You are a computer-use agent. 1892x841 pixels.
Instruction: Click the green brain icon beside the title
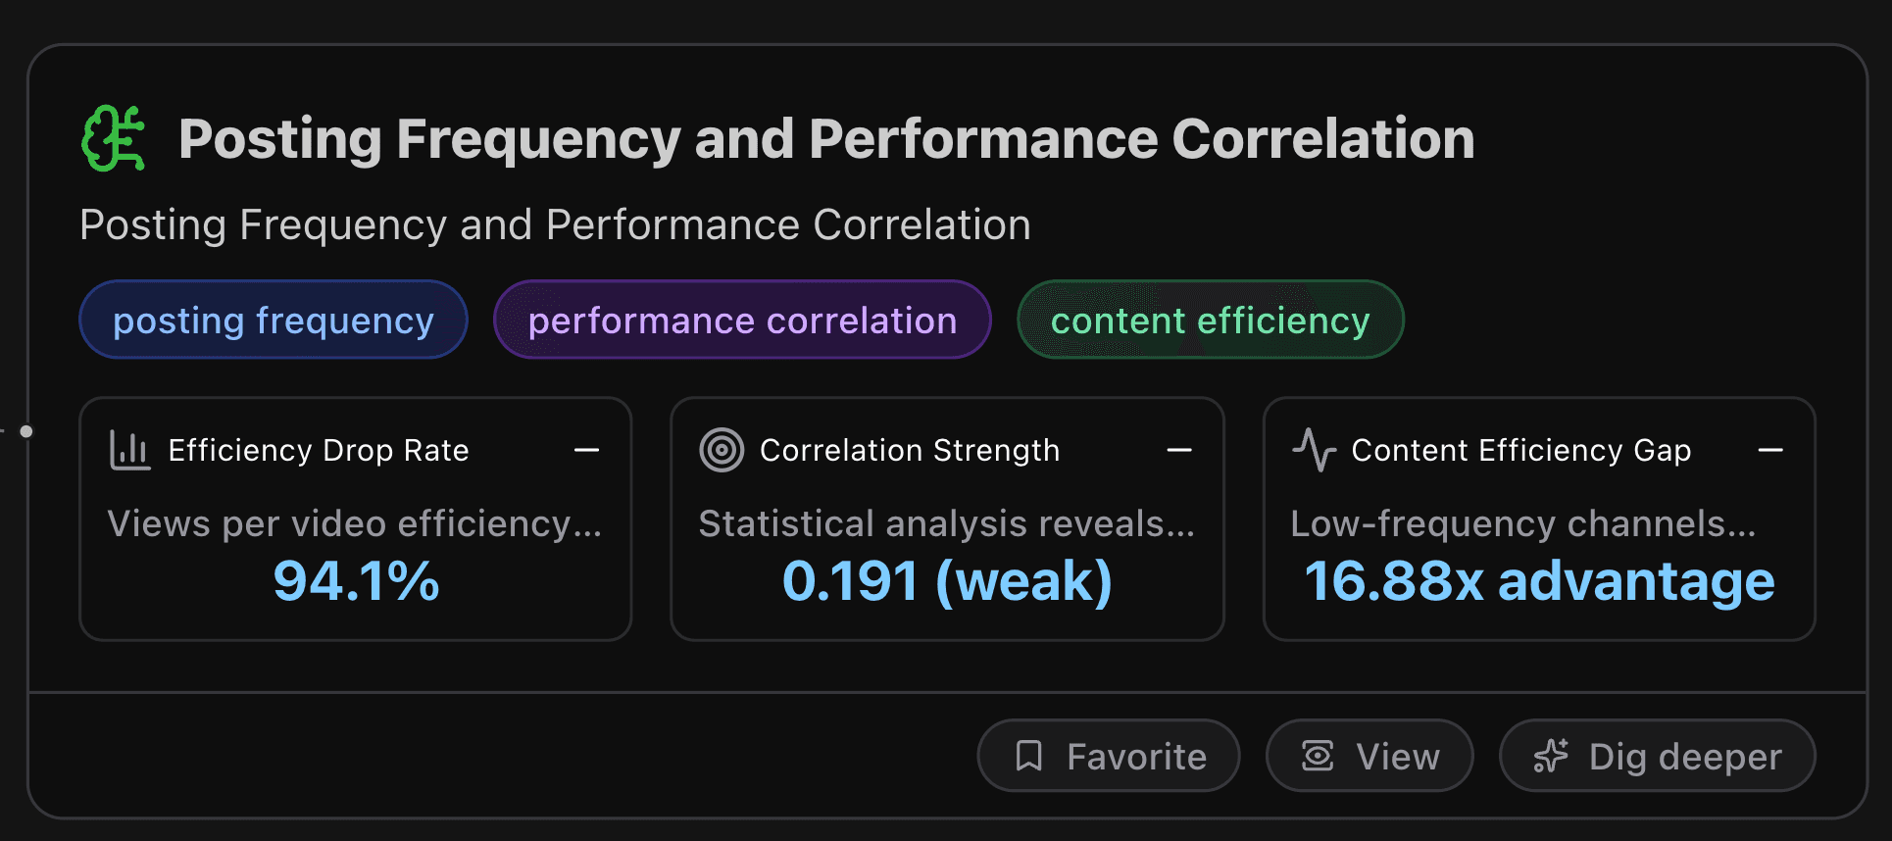pos(114,138)
